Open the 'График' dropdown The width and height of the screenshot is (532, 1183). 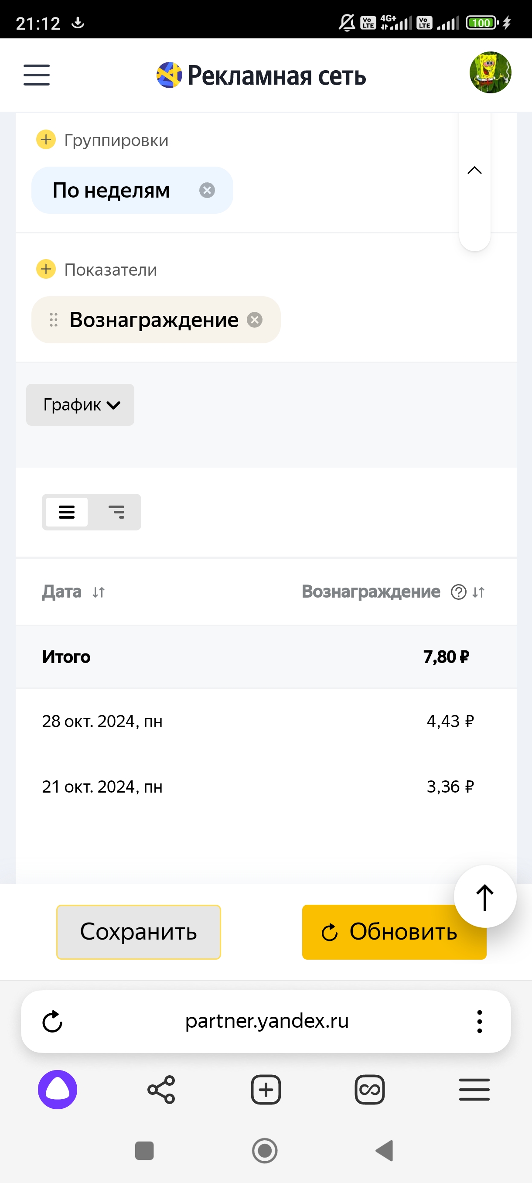tap(80, 405)
